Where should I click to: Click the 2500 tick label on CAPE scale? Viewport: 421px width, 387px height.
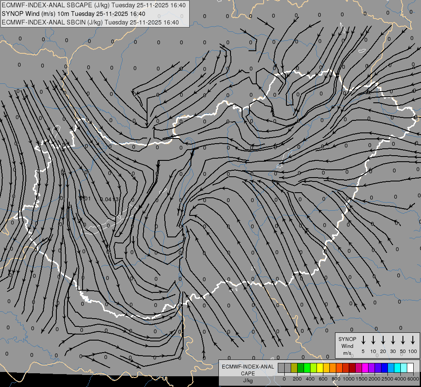point(387,379)
